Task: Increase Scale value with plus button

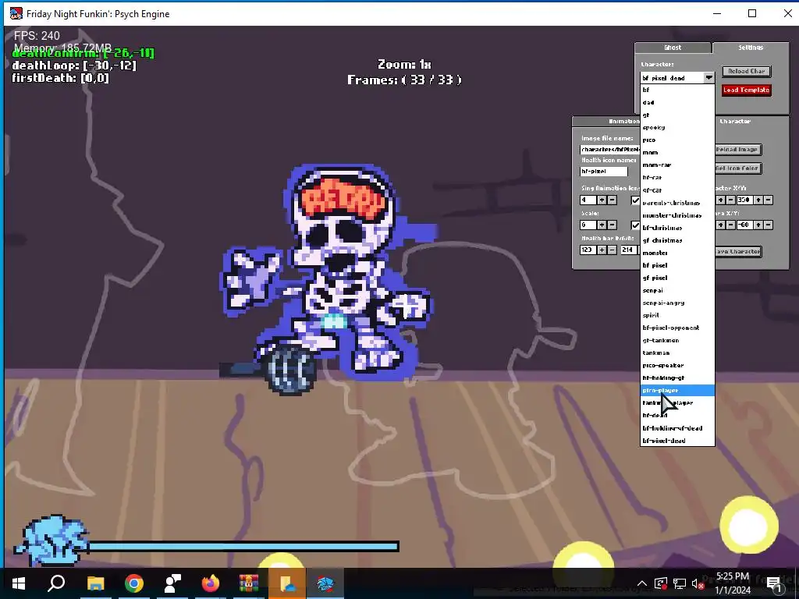Action: pyautogui.click(x=602, y=225)
